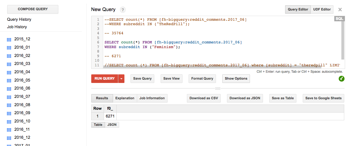Open the Explanation tab
The height and width of the screenshot is (146, 347).
(125, 98)
